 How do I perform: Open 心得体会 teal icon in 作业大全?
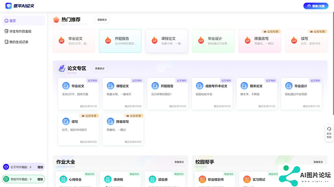(63, 179)
